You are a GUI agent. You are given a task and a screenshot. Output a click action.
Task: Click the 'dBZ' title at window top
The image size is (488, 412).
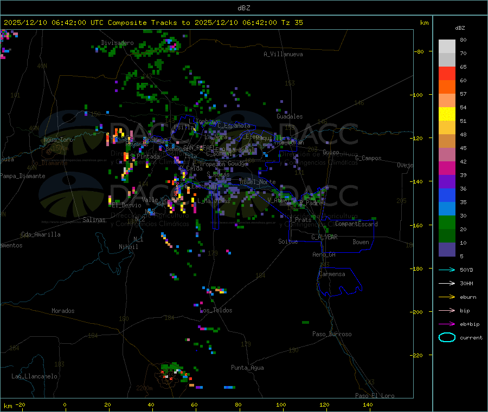point(243,8)
